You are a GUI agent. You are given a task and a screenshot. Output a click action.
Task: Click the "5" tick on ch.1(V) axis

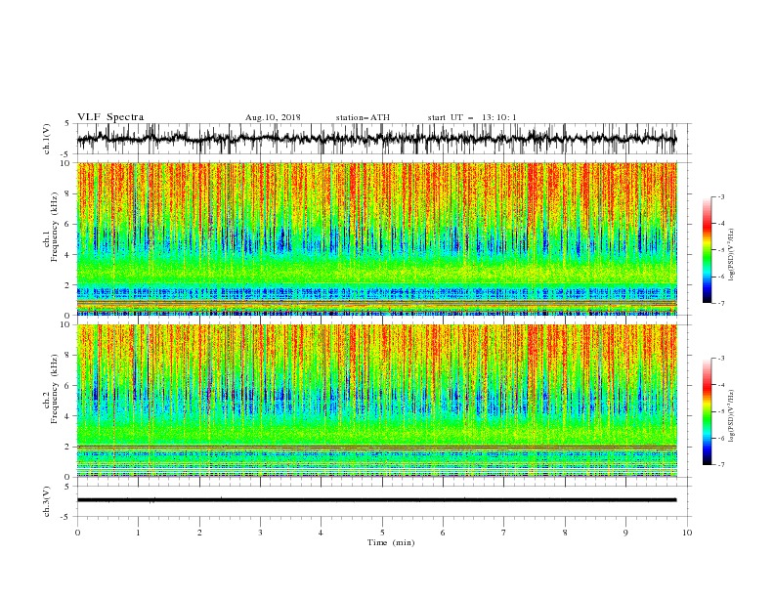click(x=67, y=124)
